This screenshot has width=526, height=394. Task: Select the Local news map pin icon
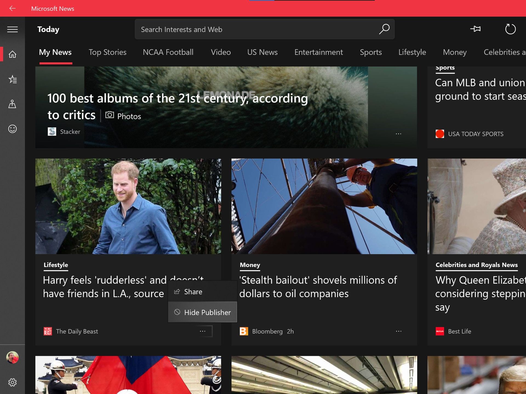[12, 104]
